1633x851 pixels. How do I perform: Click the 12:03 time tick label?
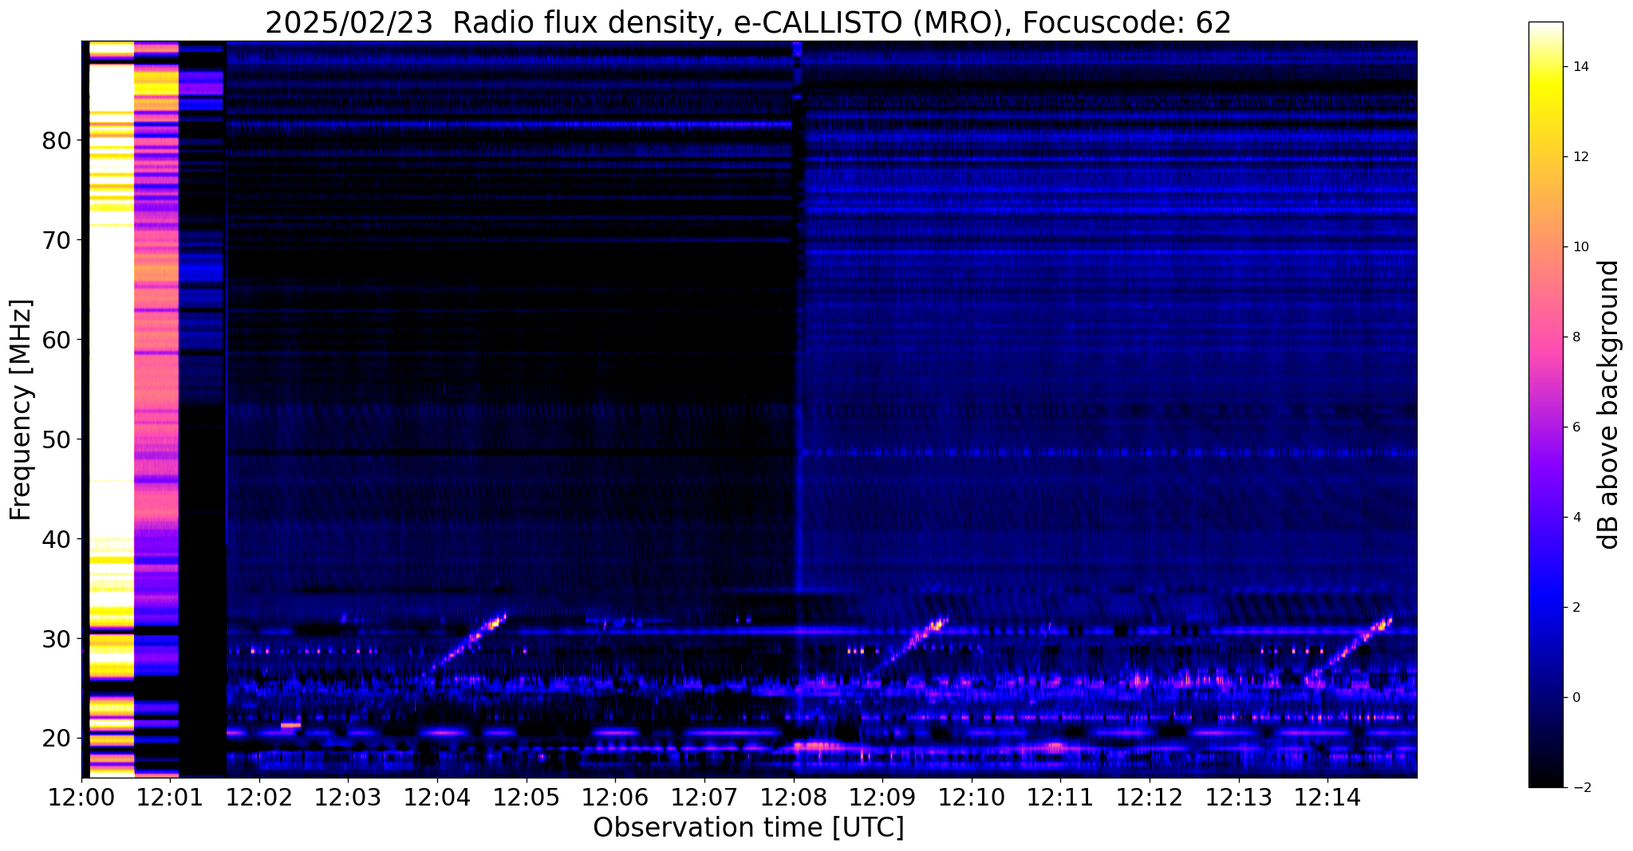(348, 798)
